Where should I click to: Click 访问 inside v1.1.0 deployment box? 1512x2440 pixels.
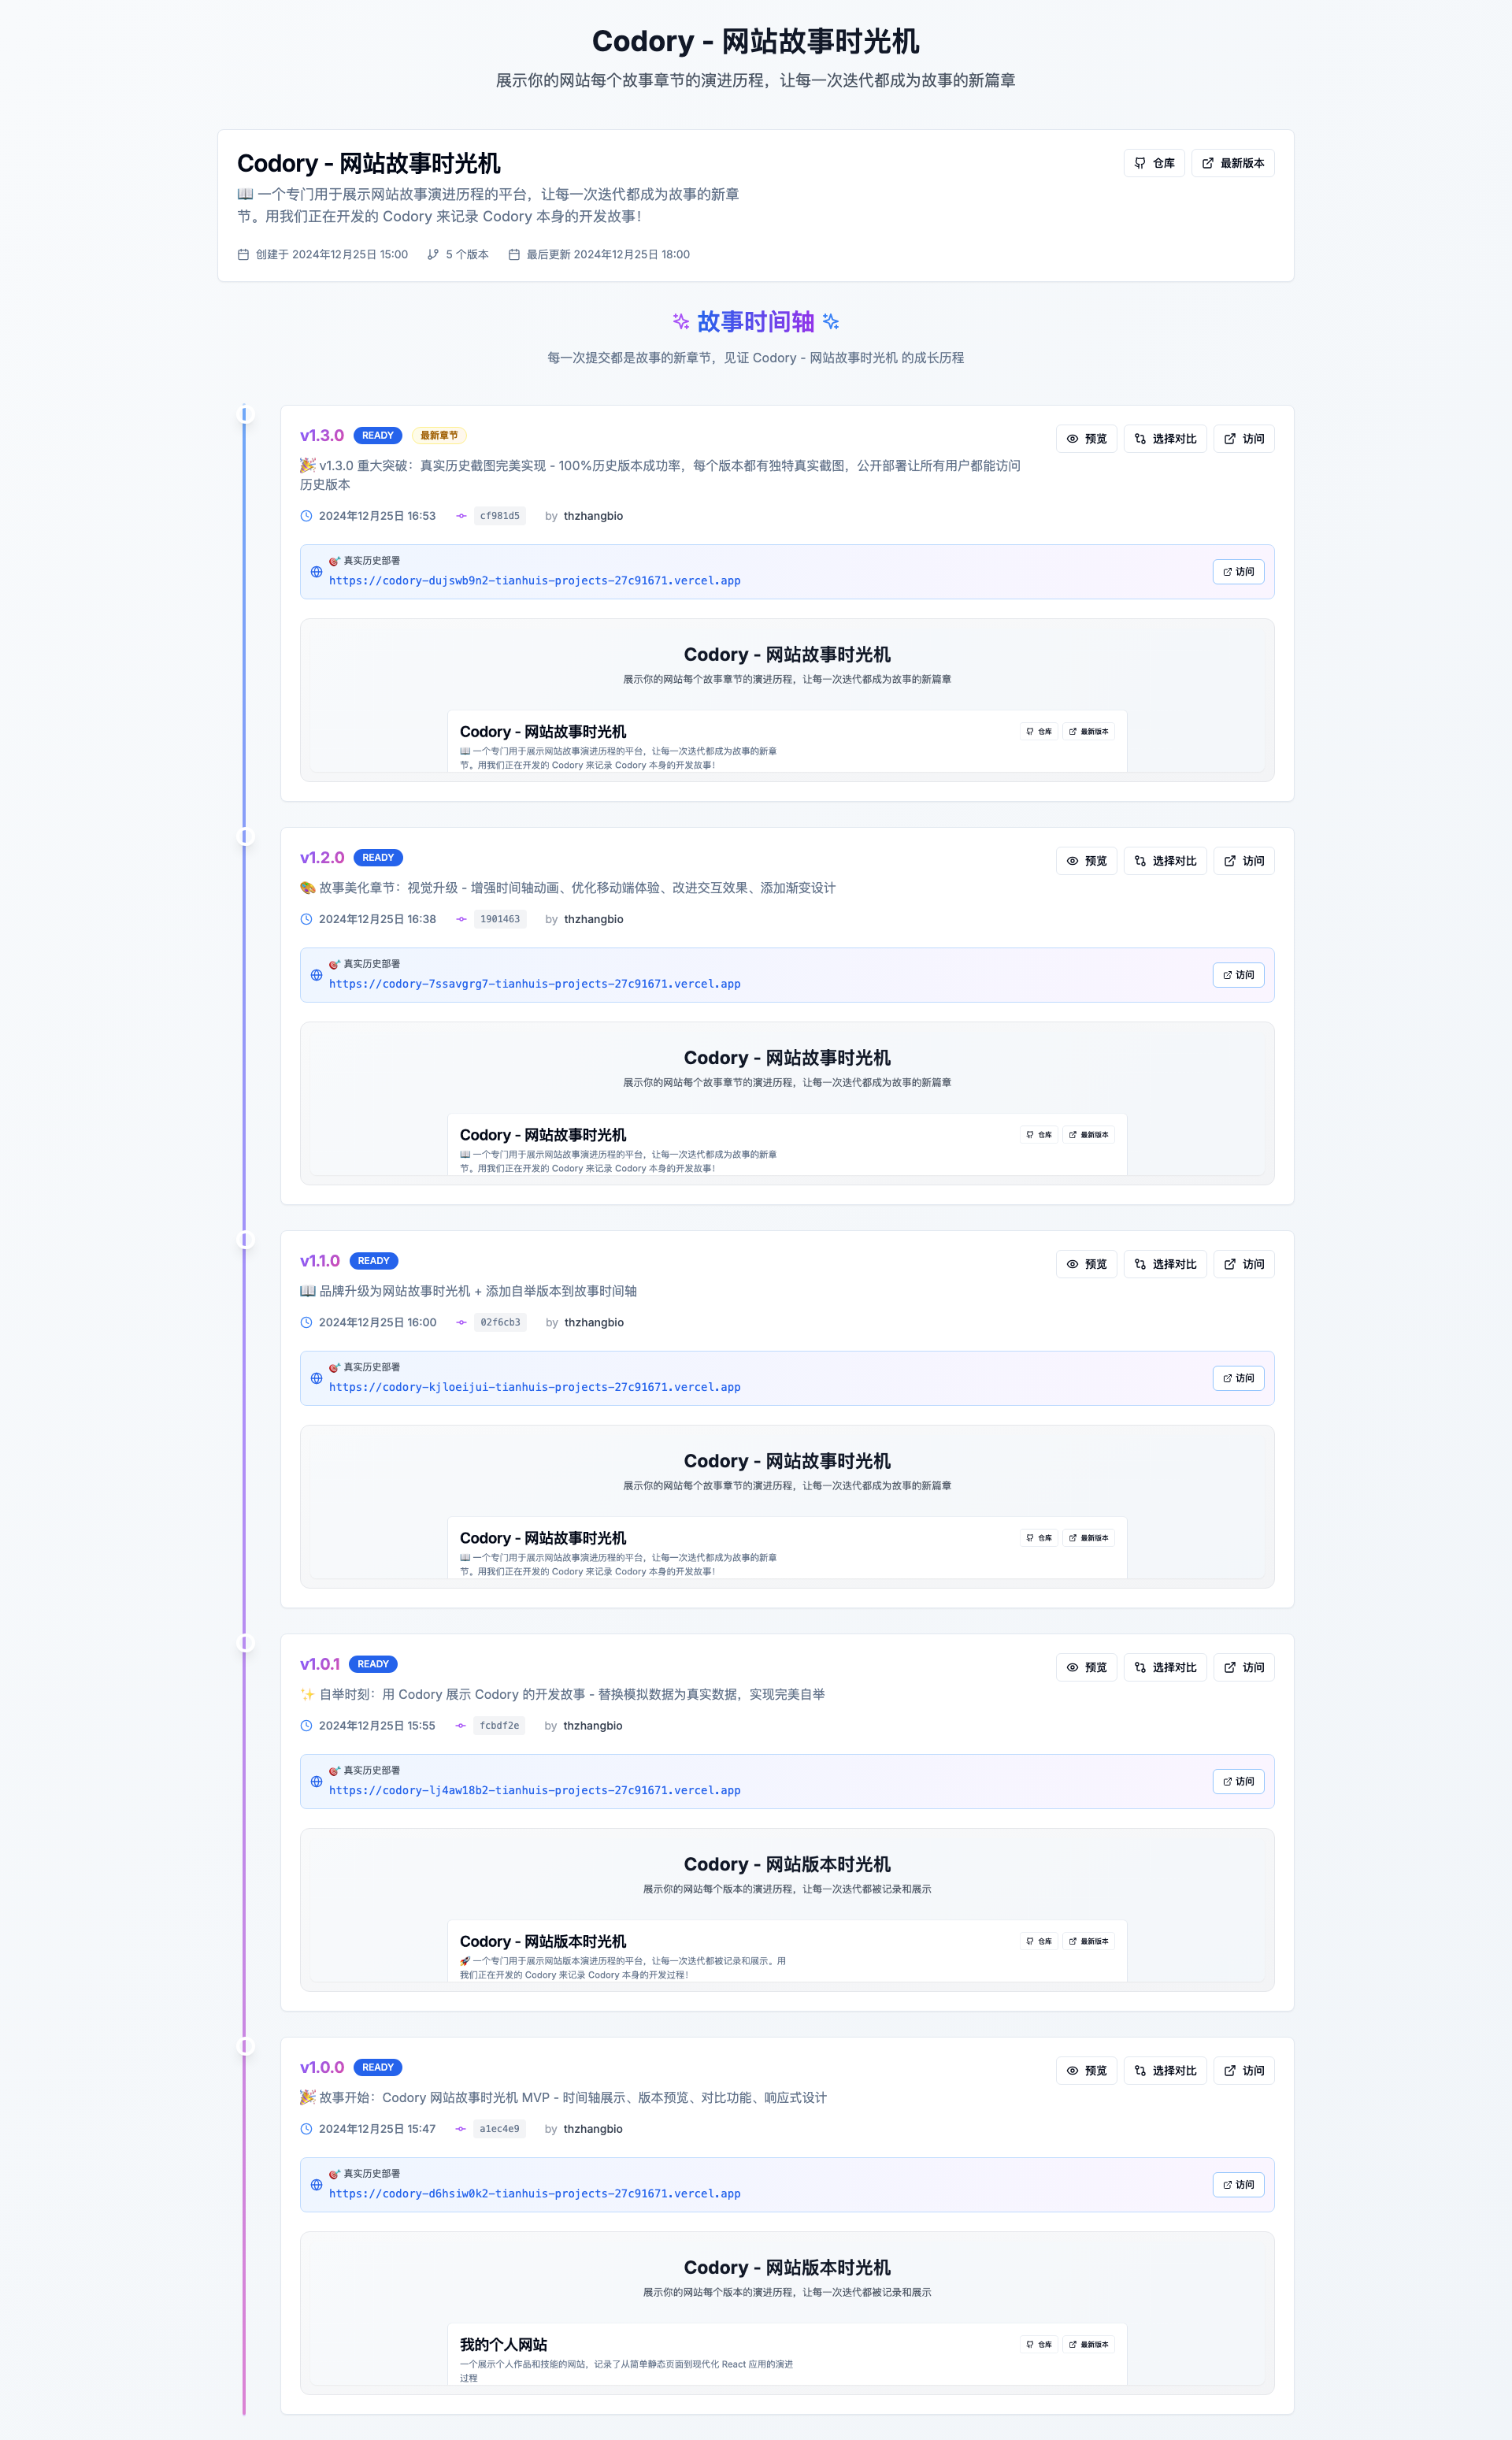pos(1238,1378)
